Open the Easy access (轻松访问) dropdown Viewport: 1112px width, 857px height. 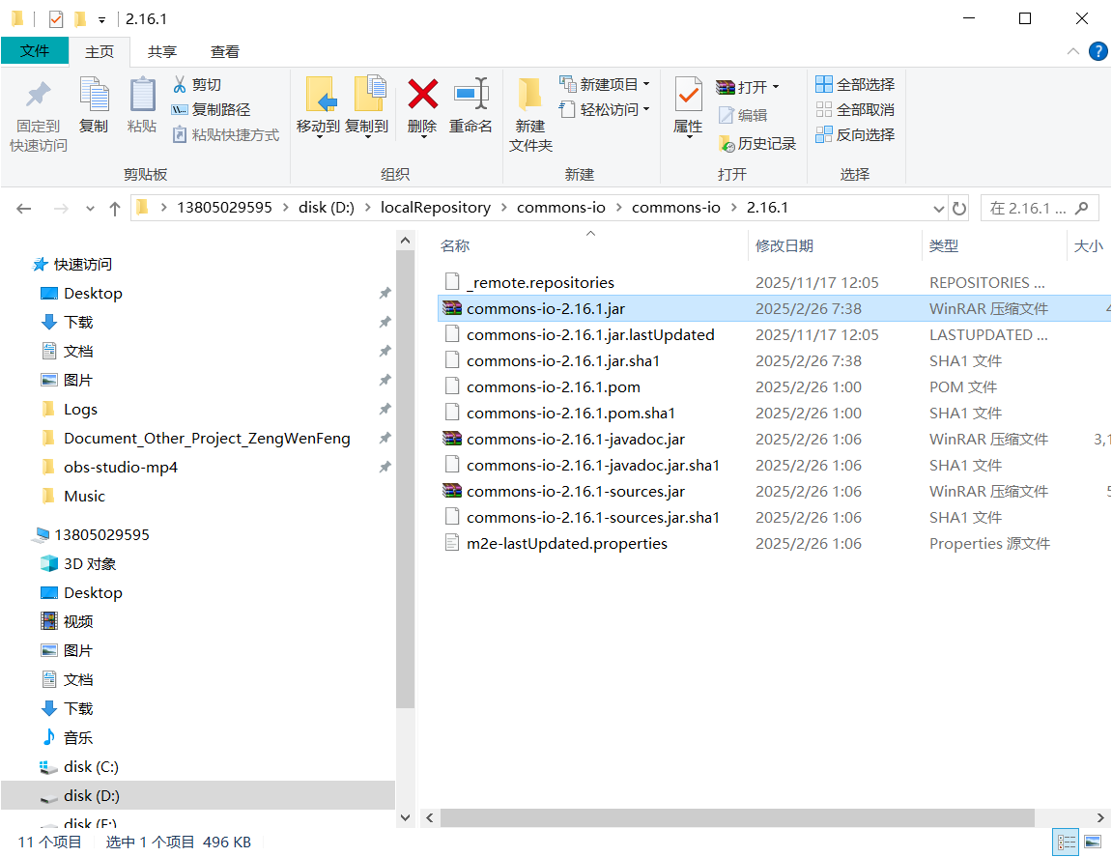coord(604,110)
